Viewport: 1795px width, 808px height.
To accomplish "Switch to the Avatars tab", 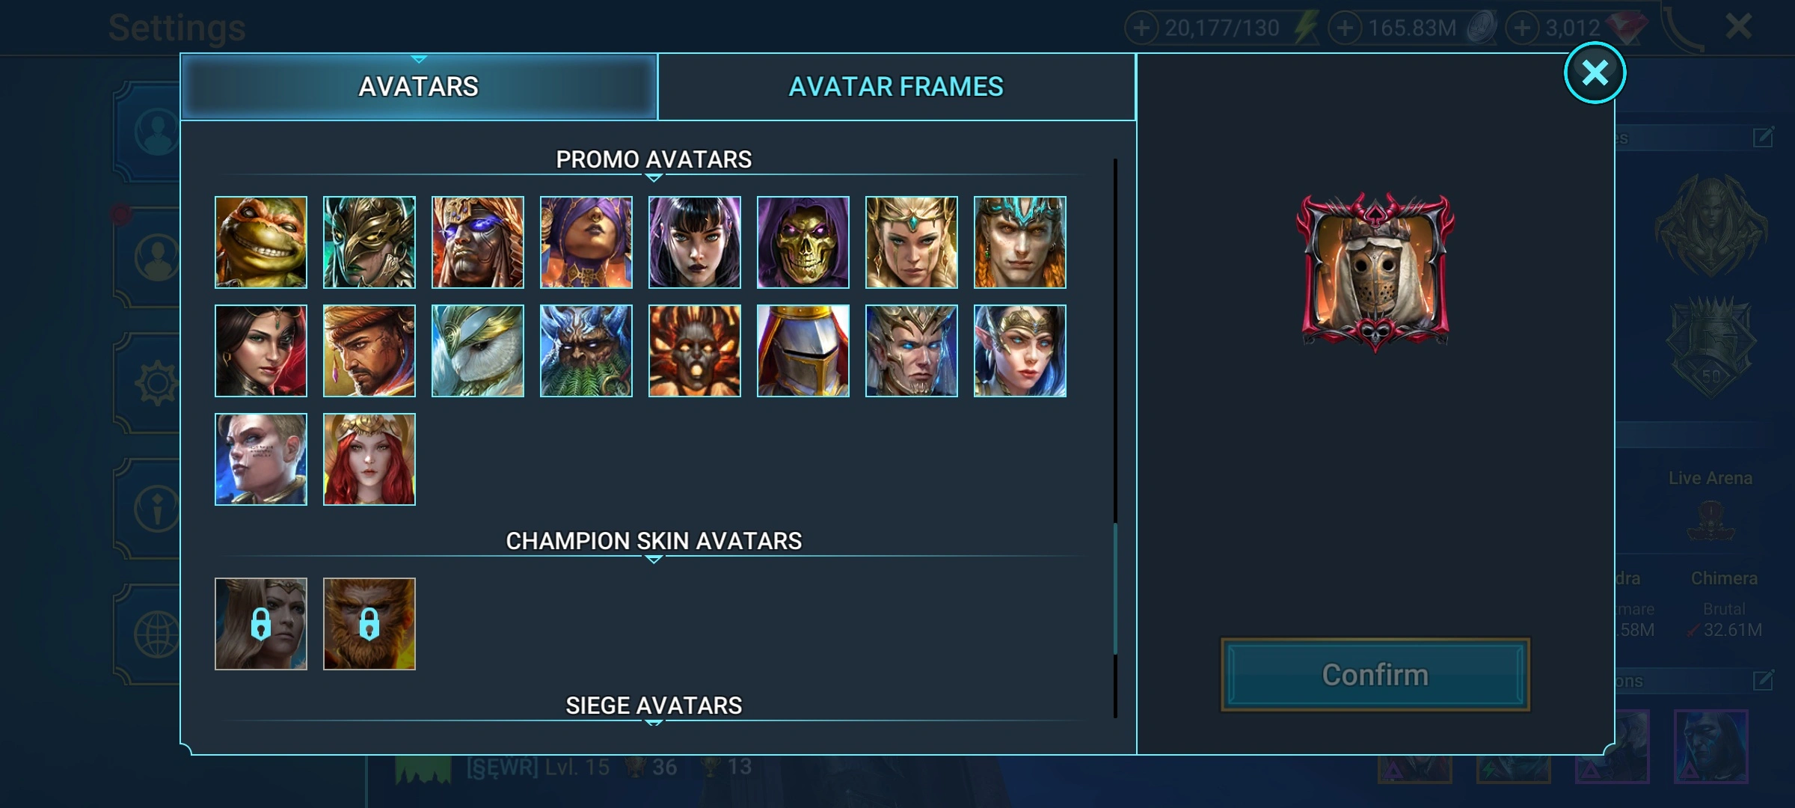I will point(419,87).
